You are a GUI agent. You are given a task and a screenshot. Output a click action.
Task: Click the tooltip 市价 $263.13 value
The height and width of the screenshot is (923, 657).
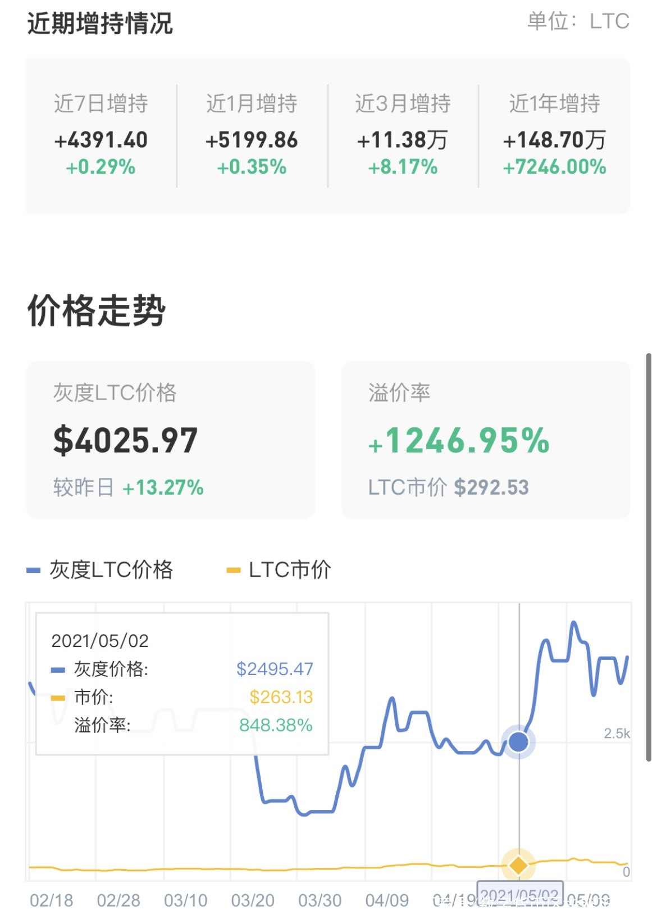point(281,697)
